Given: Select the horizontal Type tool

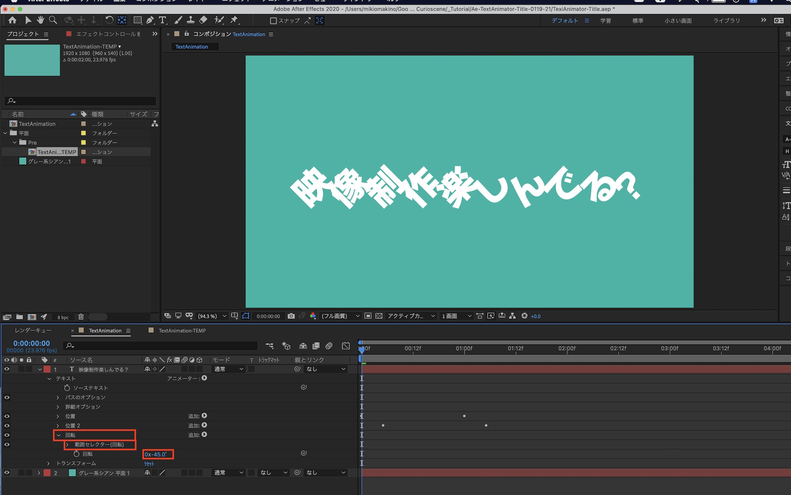Looking at the screenshot, I should pos(163,20).
